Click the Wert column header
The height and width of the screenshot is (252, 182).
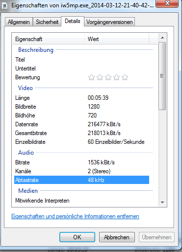(117, 39)
